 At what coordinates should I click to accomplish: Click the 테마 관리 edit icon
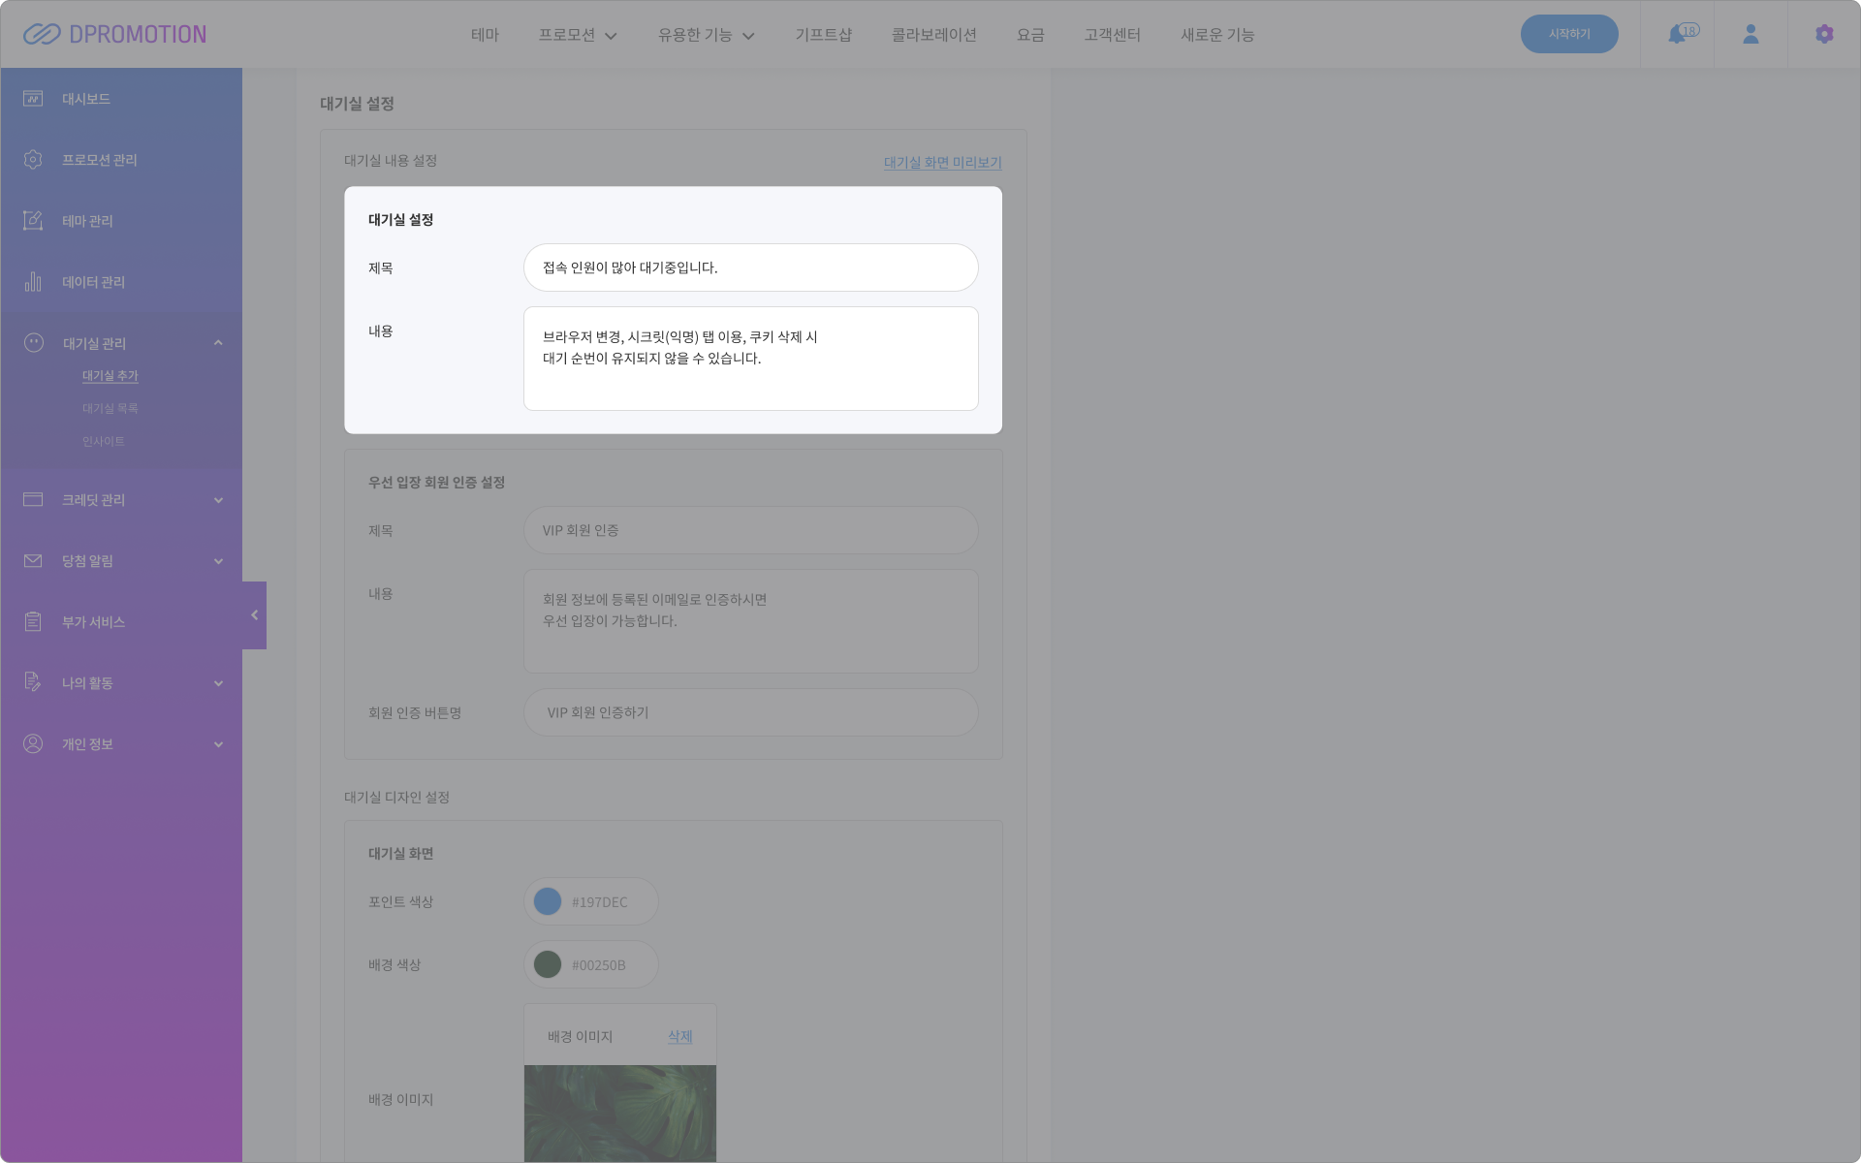click(33, 221)
